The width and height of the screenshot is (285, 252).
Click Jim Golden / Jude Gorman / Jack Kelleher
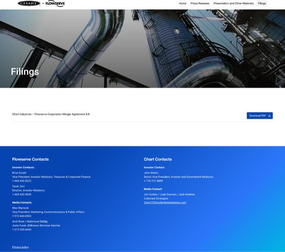click(x=169, y=194)
